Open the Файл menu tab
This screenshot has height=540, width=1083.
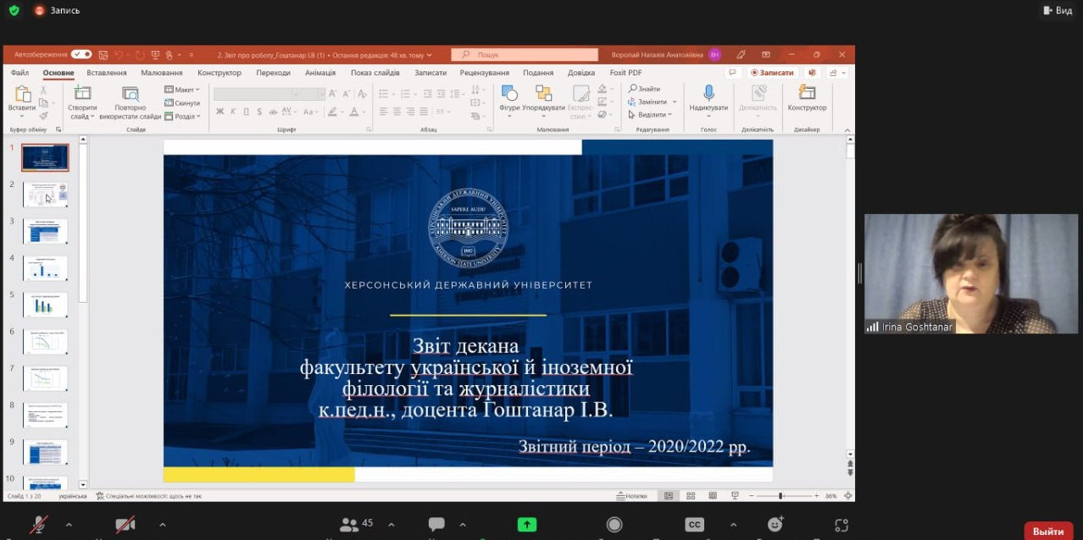19,73
